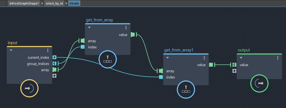Select group_indices output port on input

tap(54, 63)
